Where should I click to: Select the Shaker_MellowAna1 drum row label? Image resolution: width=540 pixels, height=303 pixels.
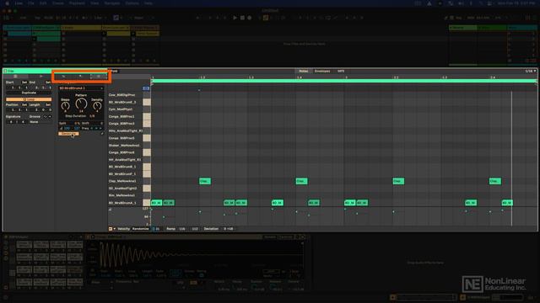pyautogui.click(x=124, y=146)
